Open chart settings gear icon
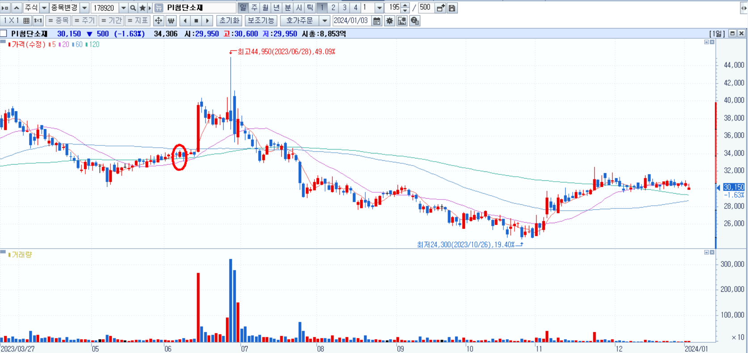Screen dimensions: 748x353 [x=389, y=21]
